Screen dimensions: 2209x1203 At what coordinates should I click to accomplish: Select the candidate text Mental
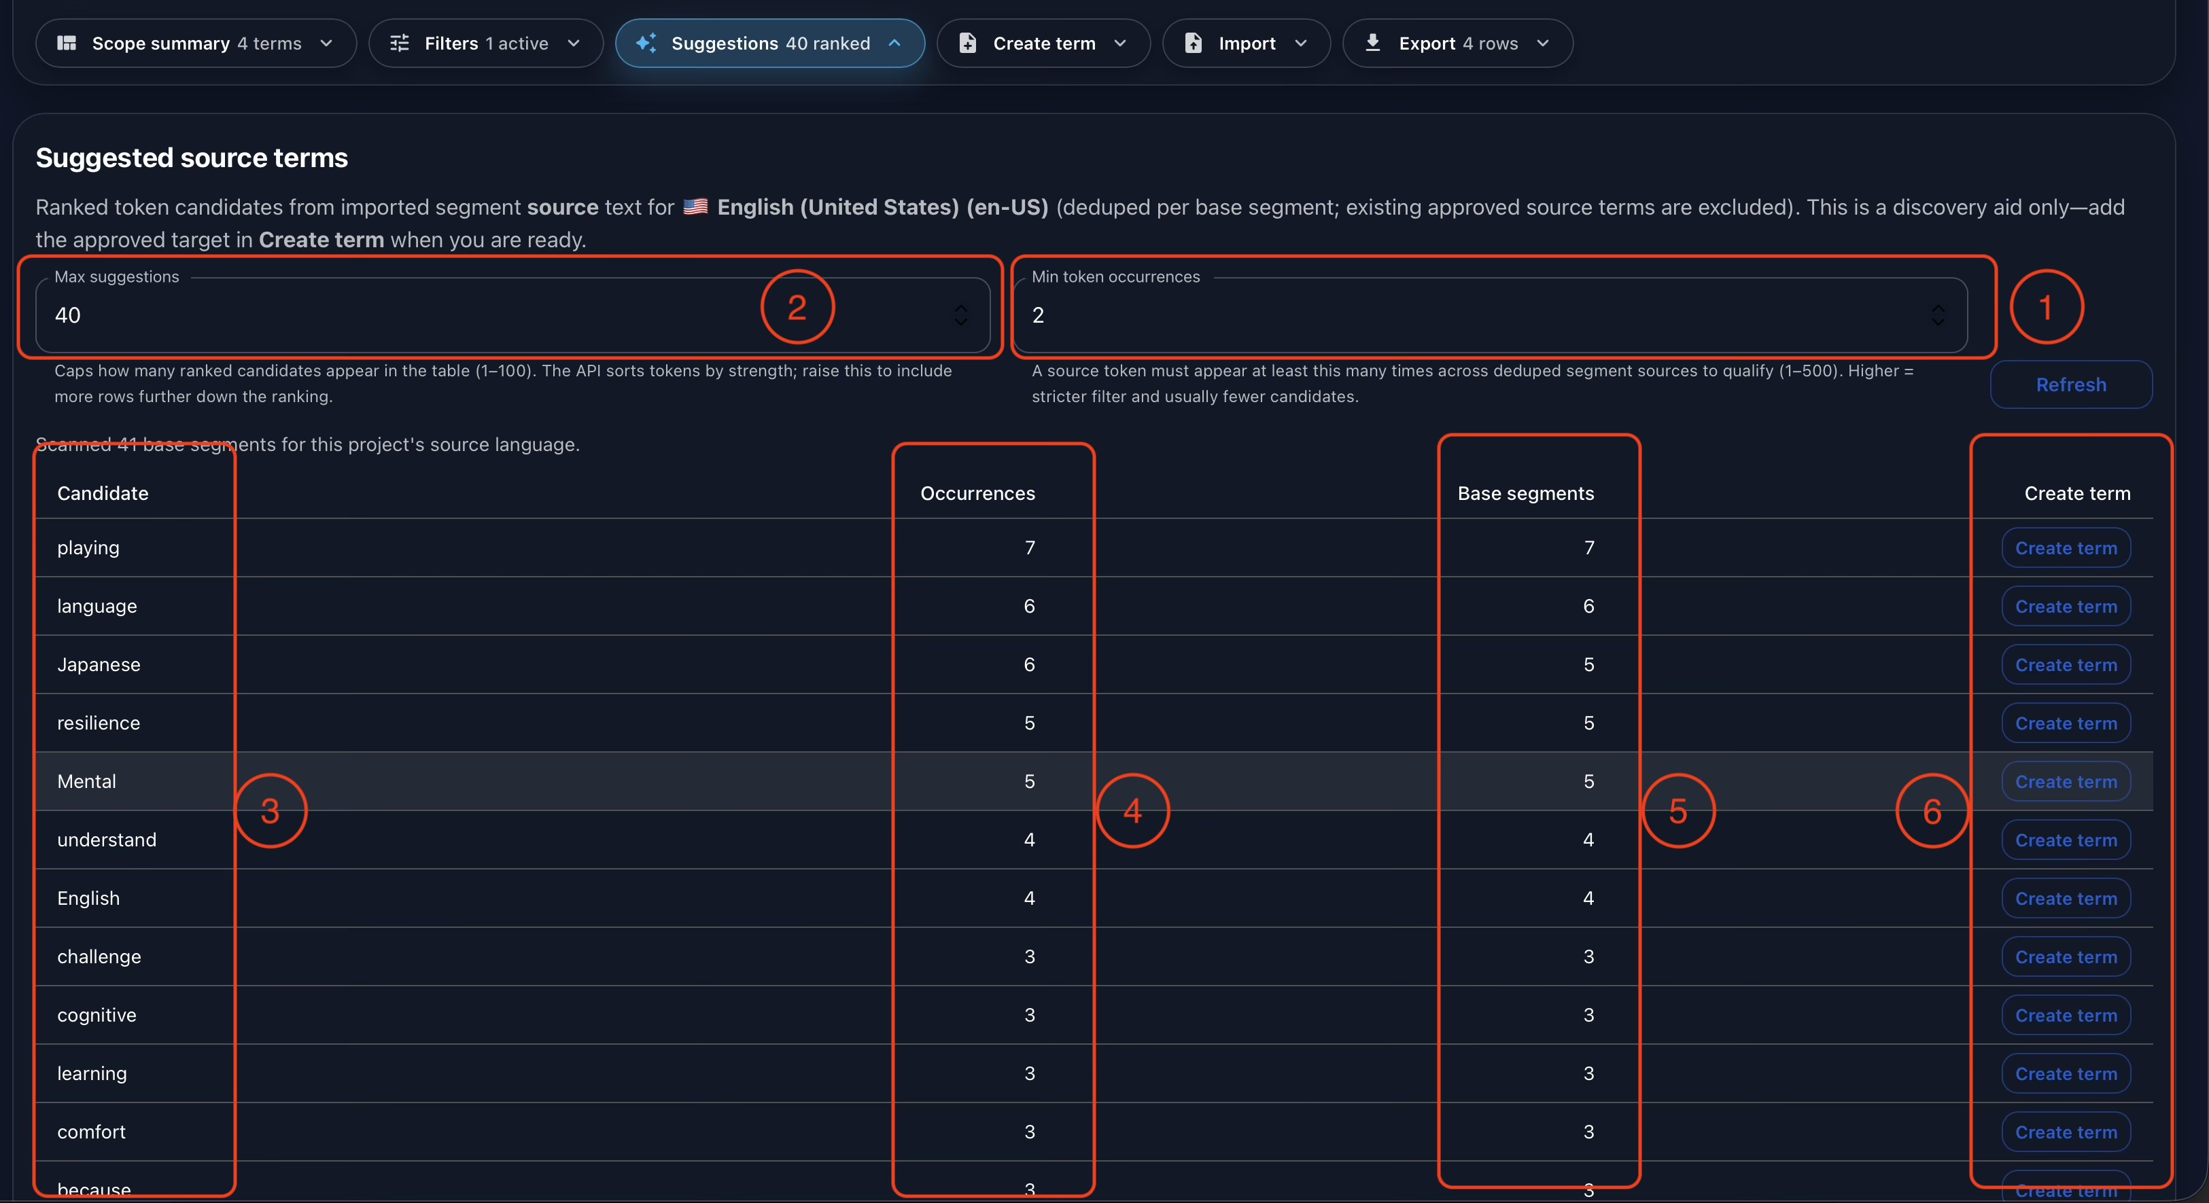(x=86, y=780)
